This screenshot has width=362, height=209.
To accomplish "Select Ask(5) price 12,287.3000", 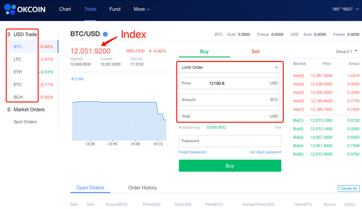I will pyautogui.click(x=321, y=76).
